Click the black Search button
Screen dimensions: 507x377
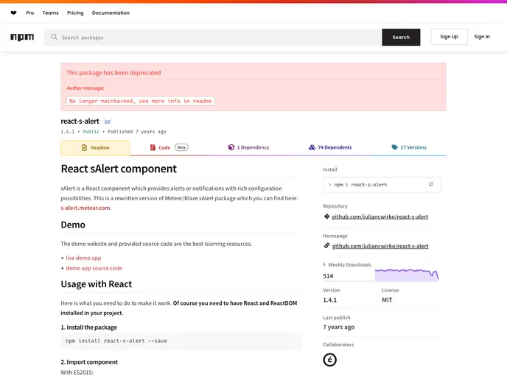[401, 37]
